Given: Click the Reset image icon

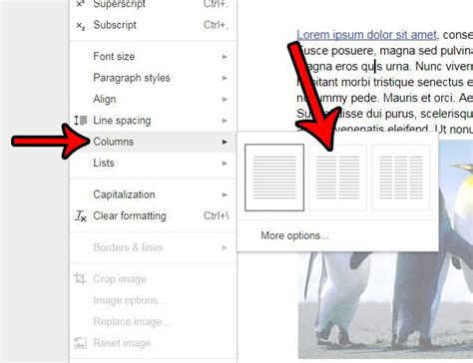Looking at the screenshot, I should pos(80,343).
